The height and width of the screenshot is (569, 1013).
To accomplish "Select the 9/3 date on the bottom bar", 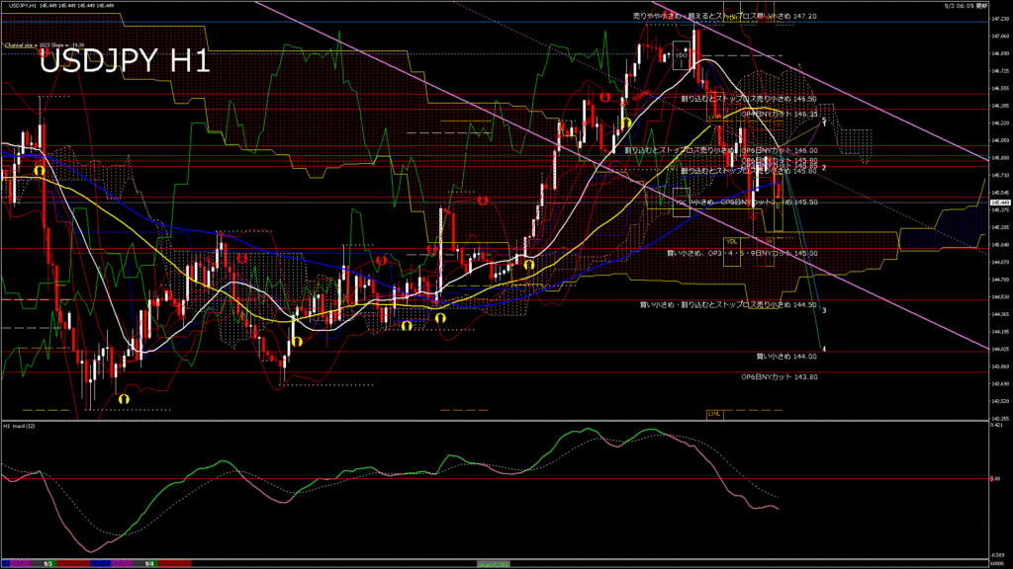I will coord(47,564).
